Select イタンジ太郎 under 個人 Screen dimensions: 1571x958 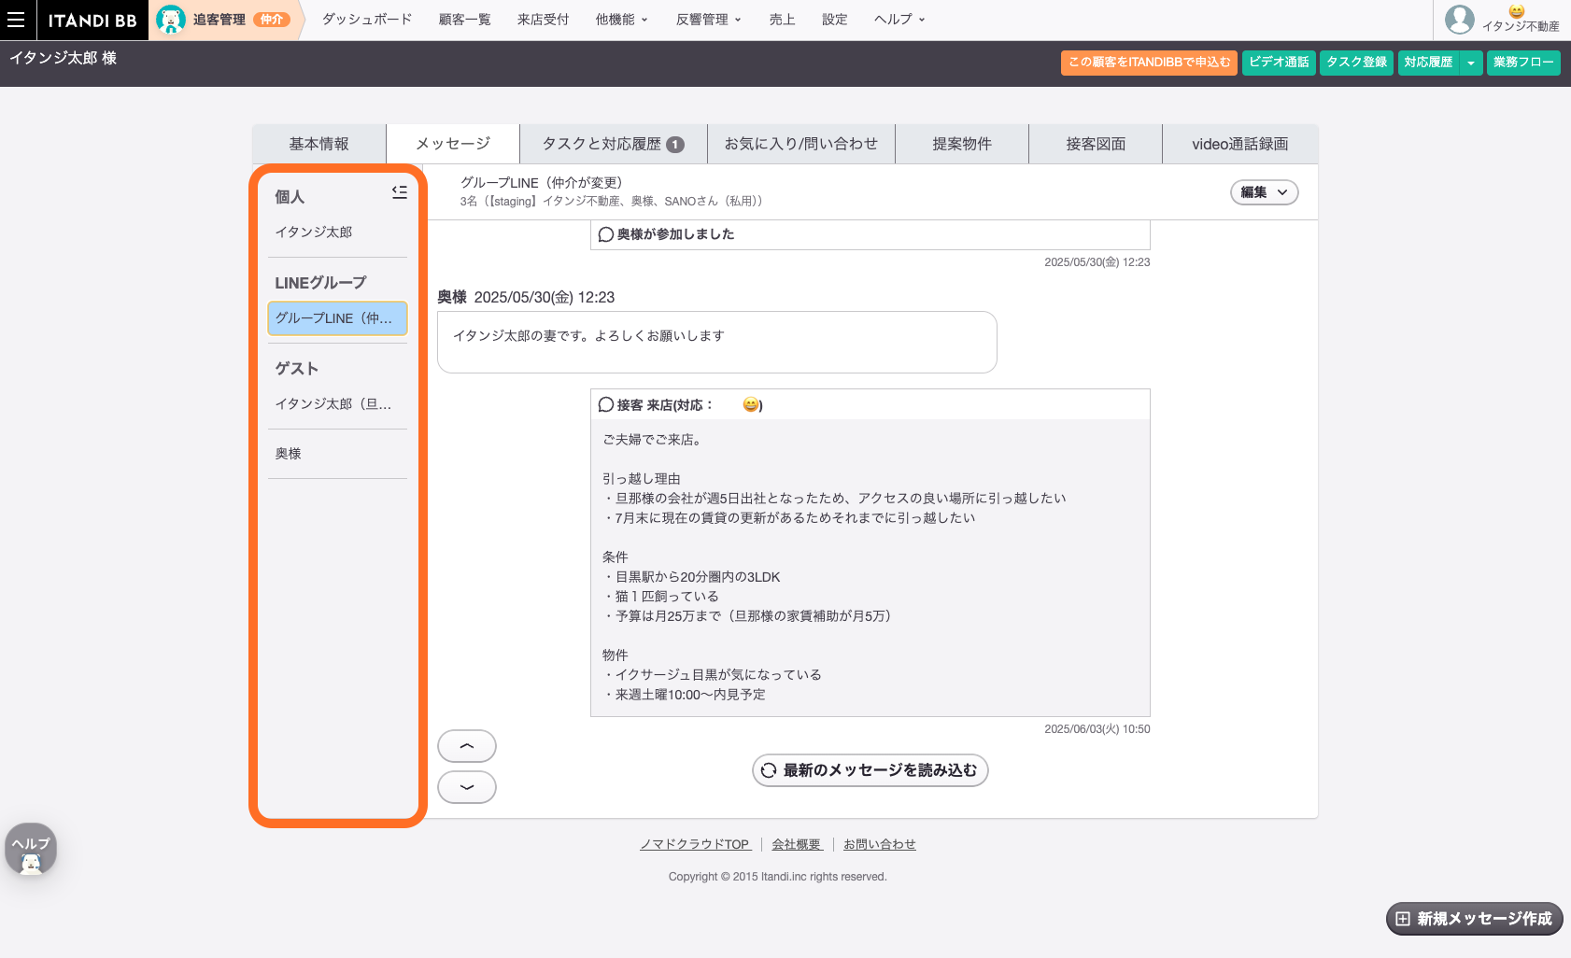314,232
